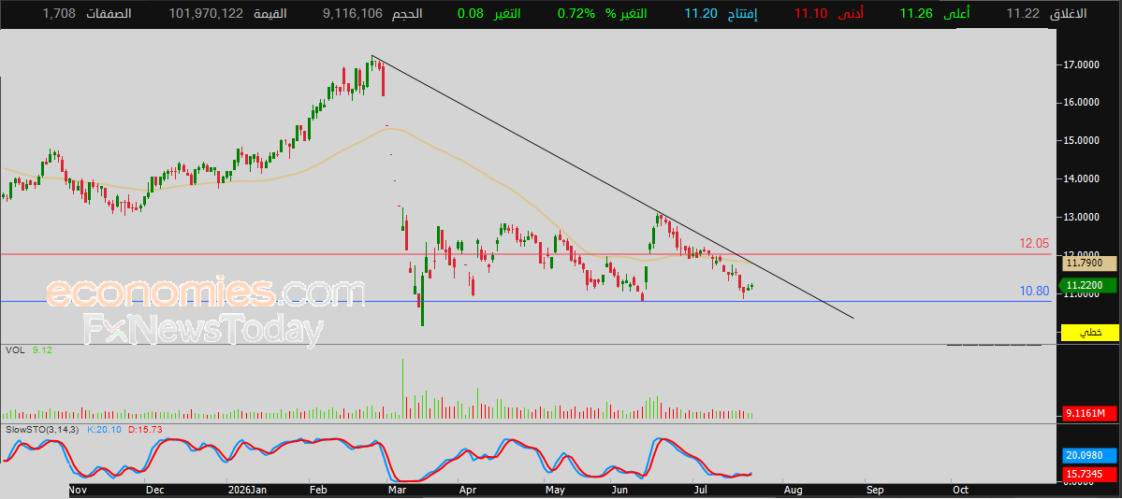Click the May label on time axis
1122x499 pixels.
pyautogui.click(x=555, y=492)
